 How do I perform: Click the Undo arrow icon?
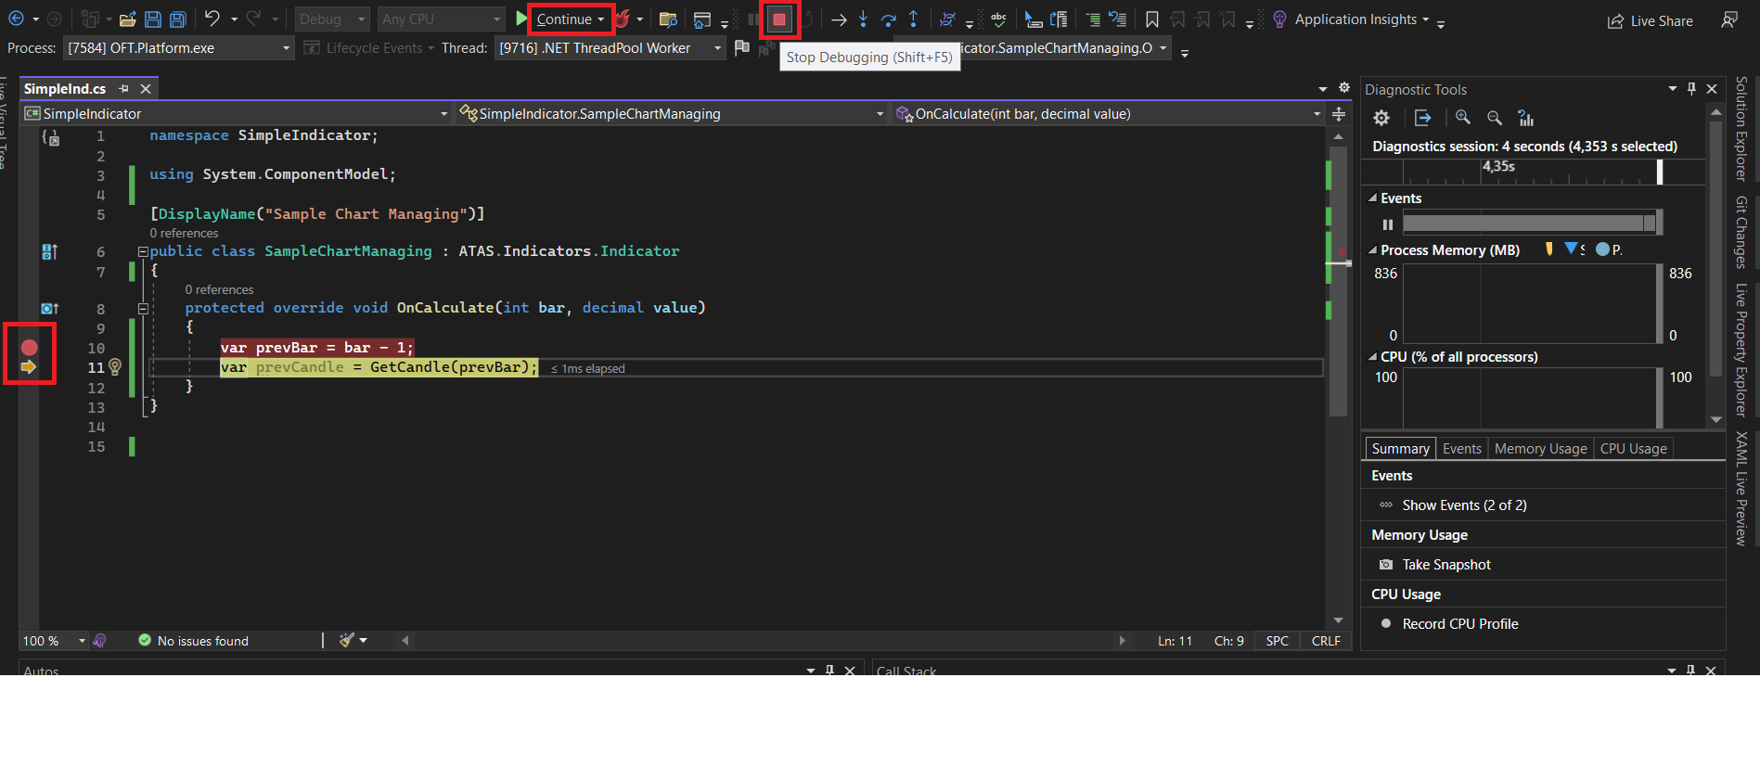click(212, 19)
